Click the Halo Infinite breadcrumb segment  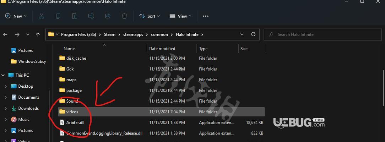187,34
